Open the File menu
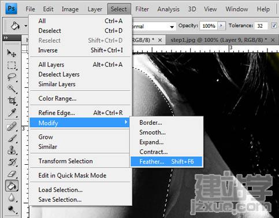The width and height of the screenshot is (279, 218). pyautogui.click(x=30, y=9)
